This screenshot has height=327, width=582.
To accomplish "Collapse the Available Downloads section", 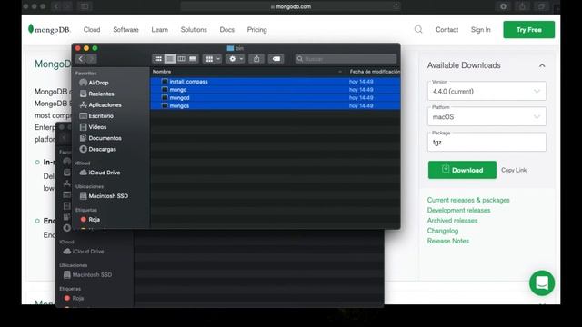I will [542, 65].
